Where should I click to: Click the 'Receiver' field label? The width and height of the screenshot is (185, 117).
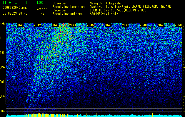pos(60,10)
